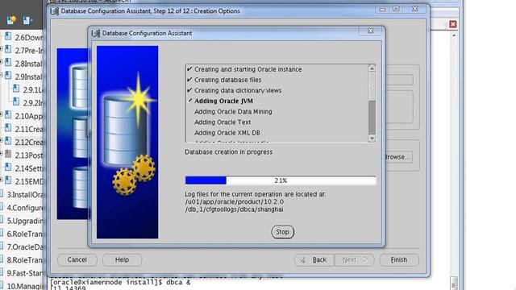Close the inner Database Configuration Assistant dialog
This screenshot has width=516, height=290.
(371, 31)
